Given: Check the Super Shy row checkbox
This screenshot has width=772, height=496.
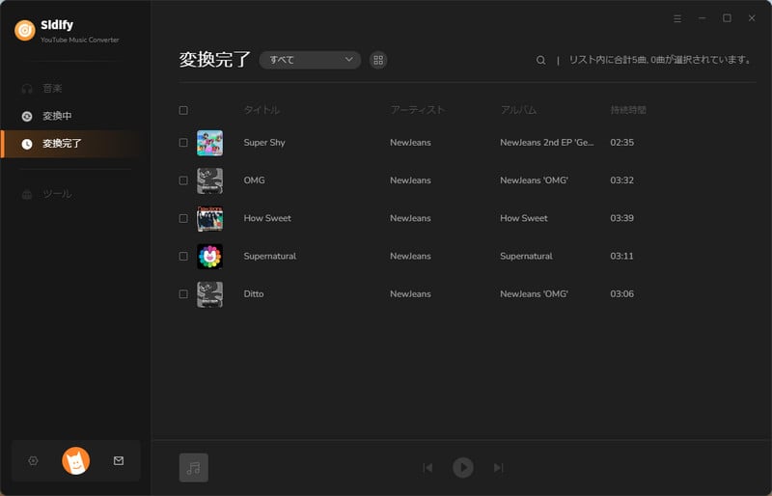Looking at the screenshot, I should pyautogui.click(x=183, y=143).
